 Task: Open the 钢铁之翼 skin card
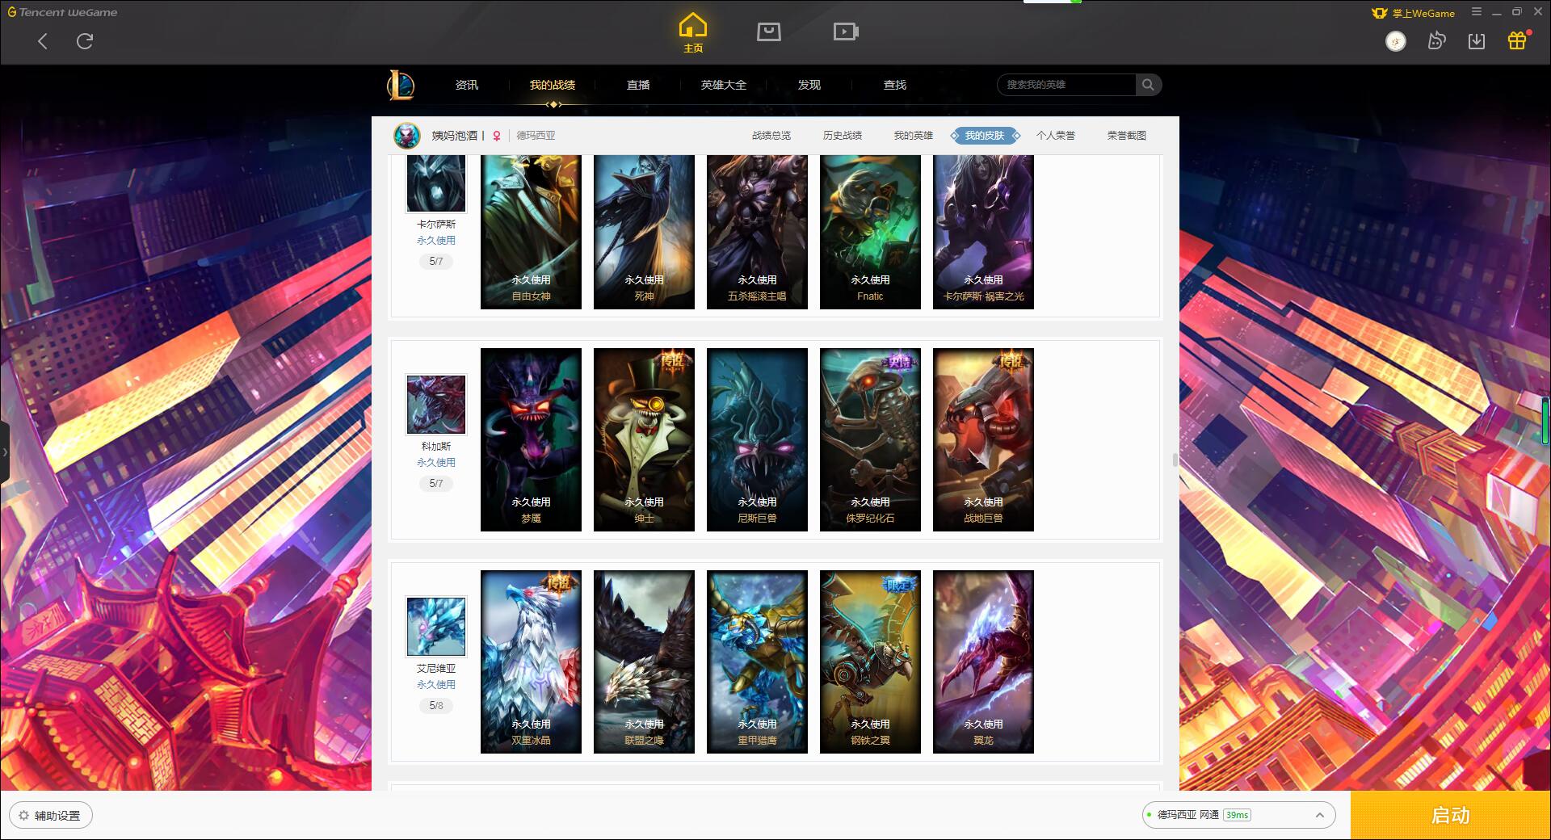point(870,661)
